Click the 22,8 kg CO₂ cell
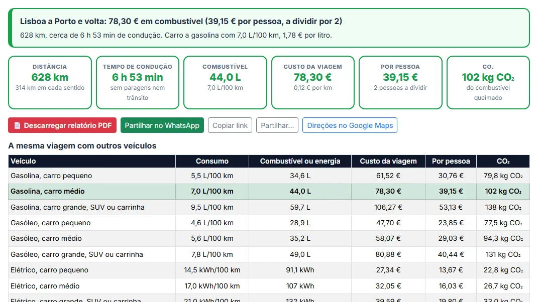This screenshot has height=302, width=538. [503, 270]
